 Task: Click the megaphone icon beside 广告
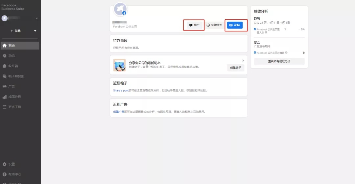pos(5,86)
